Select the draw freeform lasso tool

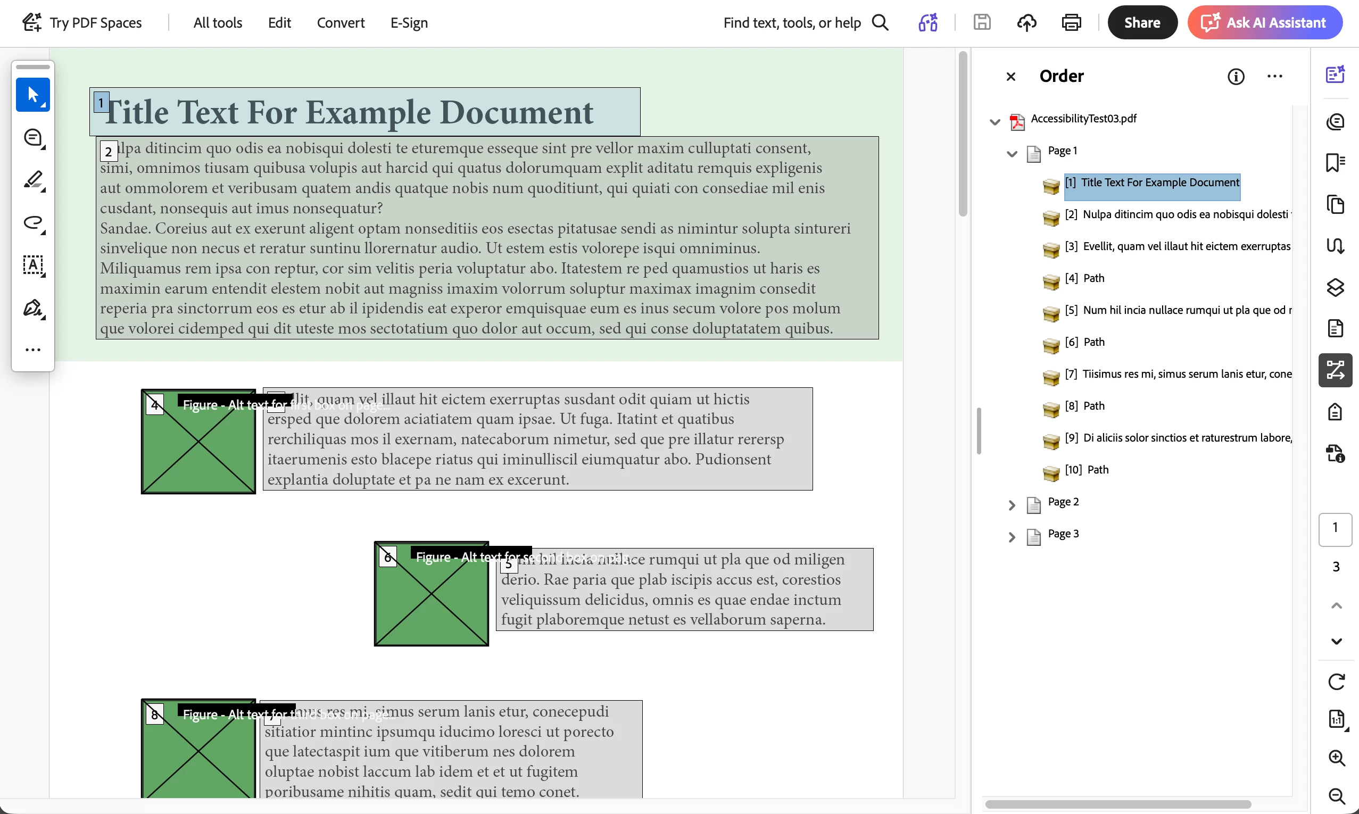[x=32, y=223]
